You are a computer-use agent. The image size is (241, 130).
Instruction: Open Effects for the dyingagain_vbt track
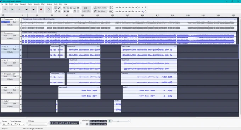tap(10, 79)
